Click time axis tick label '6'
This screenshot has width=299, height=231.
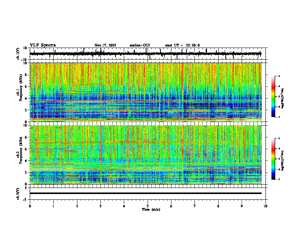[171, 206]
